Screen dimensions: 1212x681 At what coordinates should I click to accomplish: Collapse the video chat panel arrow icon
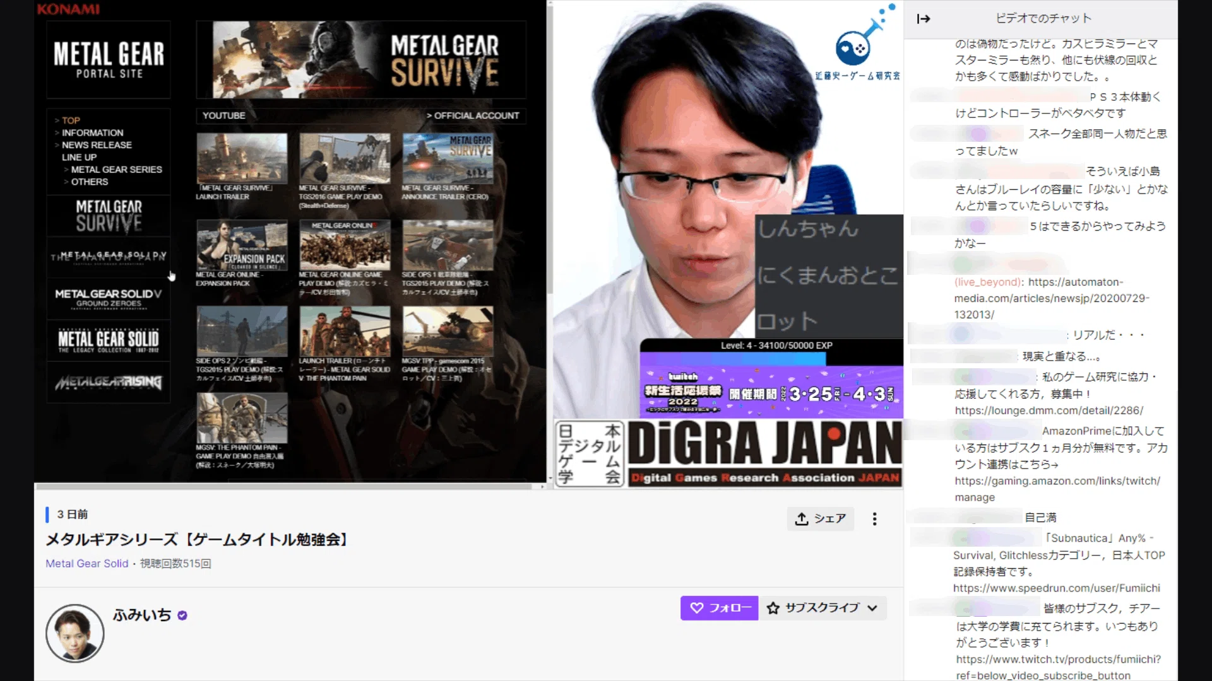[924, 19]
